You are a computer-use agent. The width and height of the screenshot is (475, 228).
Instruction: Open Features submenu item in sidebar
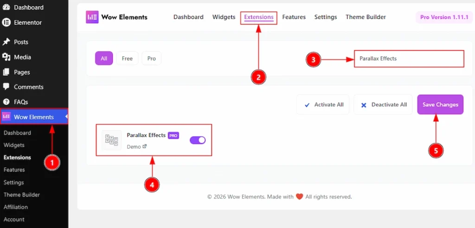14,170
